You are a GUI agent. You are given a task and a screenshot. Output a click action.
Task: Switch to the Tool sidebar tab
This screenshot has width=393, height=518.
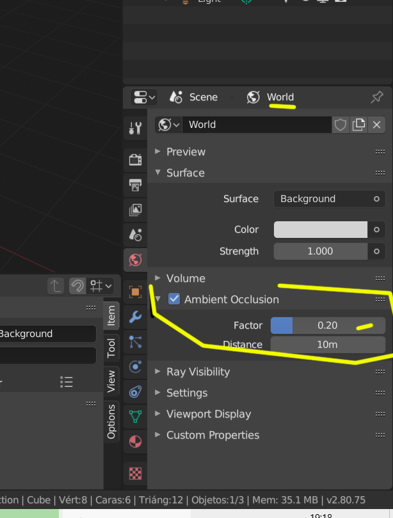click(x=111, y=348)
